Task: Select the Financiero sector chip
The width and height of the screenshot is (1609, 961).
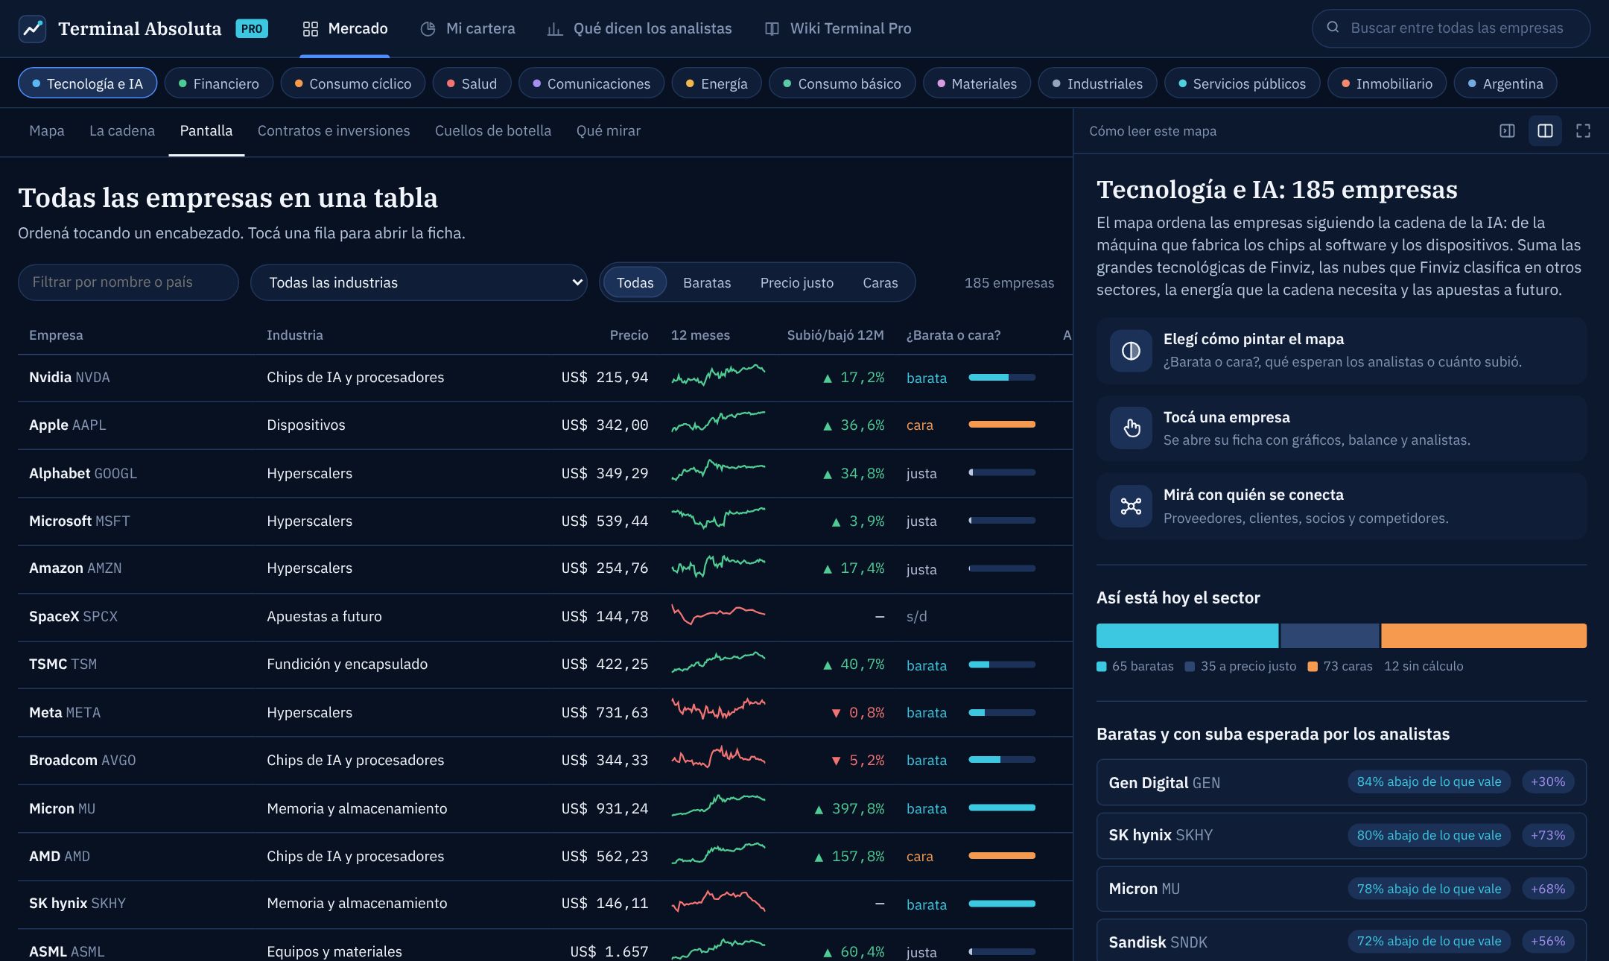Action: (x=219, y=83)
